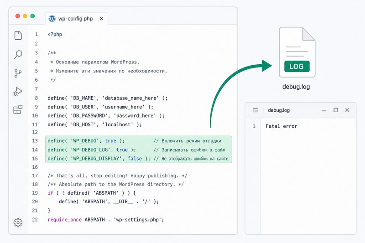
Task: Click the green maximize window dot
Action: coord(32,16)
